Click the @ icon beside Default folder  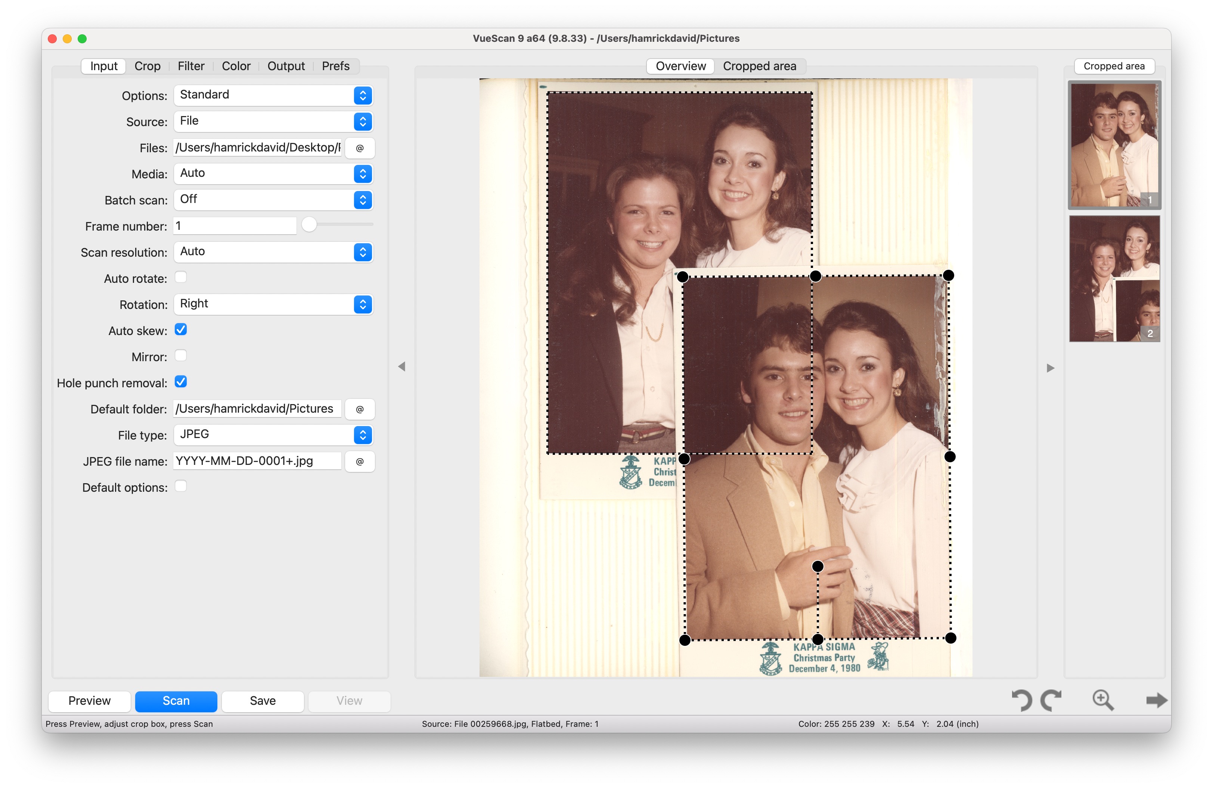click(360, 409)
